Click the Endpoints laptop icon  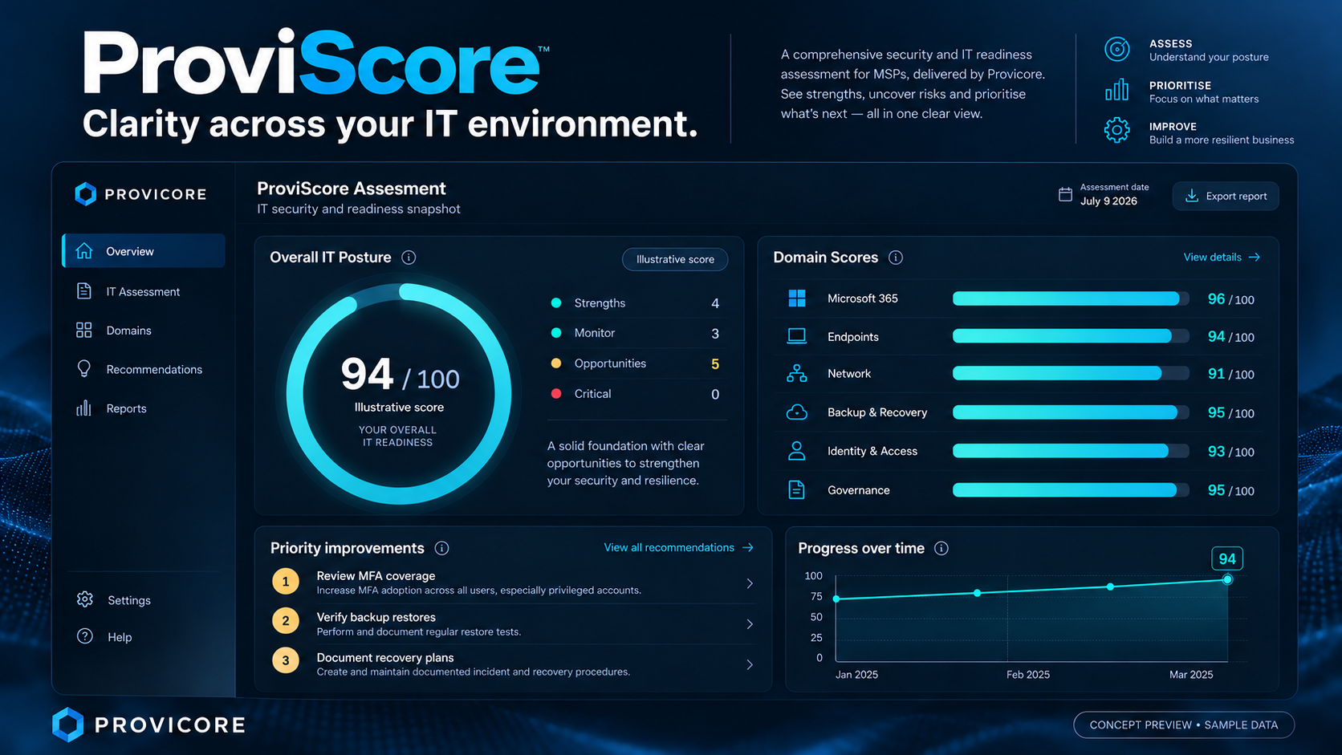(797, 336)
